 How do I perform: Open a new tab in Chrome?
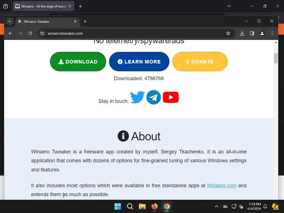tap(85, 21)
